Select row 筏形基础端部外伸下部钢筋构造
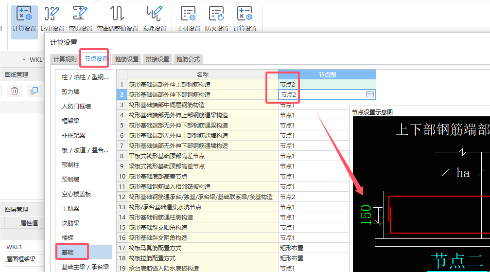Viewport: 490px width, 272px height. (203, 94)
